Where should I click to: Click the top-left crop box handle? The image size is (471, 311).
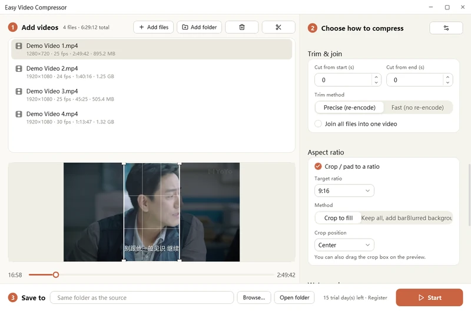click(x=124, y=164)
